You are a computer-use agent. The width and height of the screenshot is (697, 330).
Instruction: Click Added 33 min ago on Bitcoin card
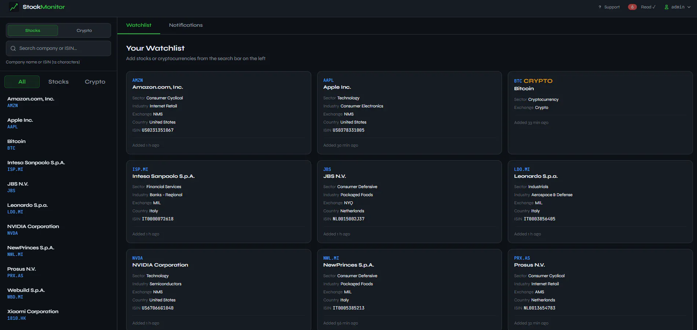(531, 122)
